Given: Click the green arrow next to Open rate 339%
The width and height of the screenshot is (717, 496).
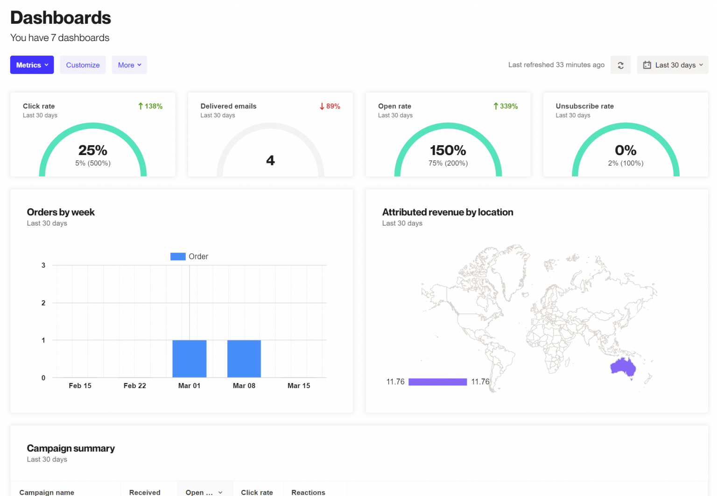Looking at the screenshot, I should 495,106.
